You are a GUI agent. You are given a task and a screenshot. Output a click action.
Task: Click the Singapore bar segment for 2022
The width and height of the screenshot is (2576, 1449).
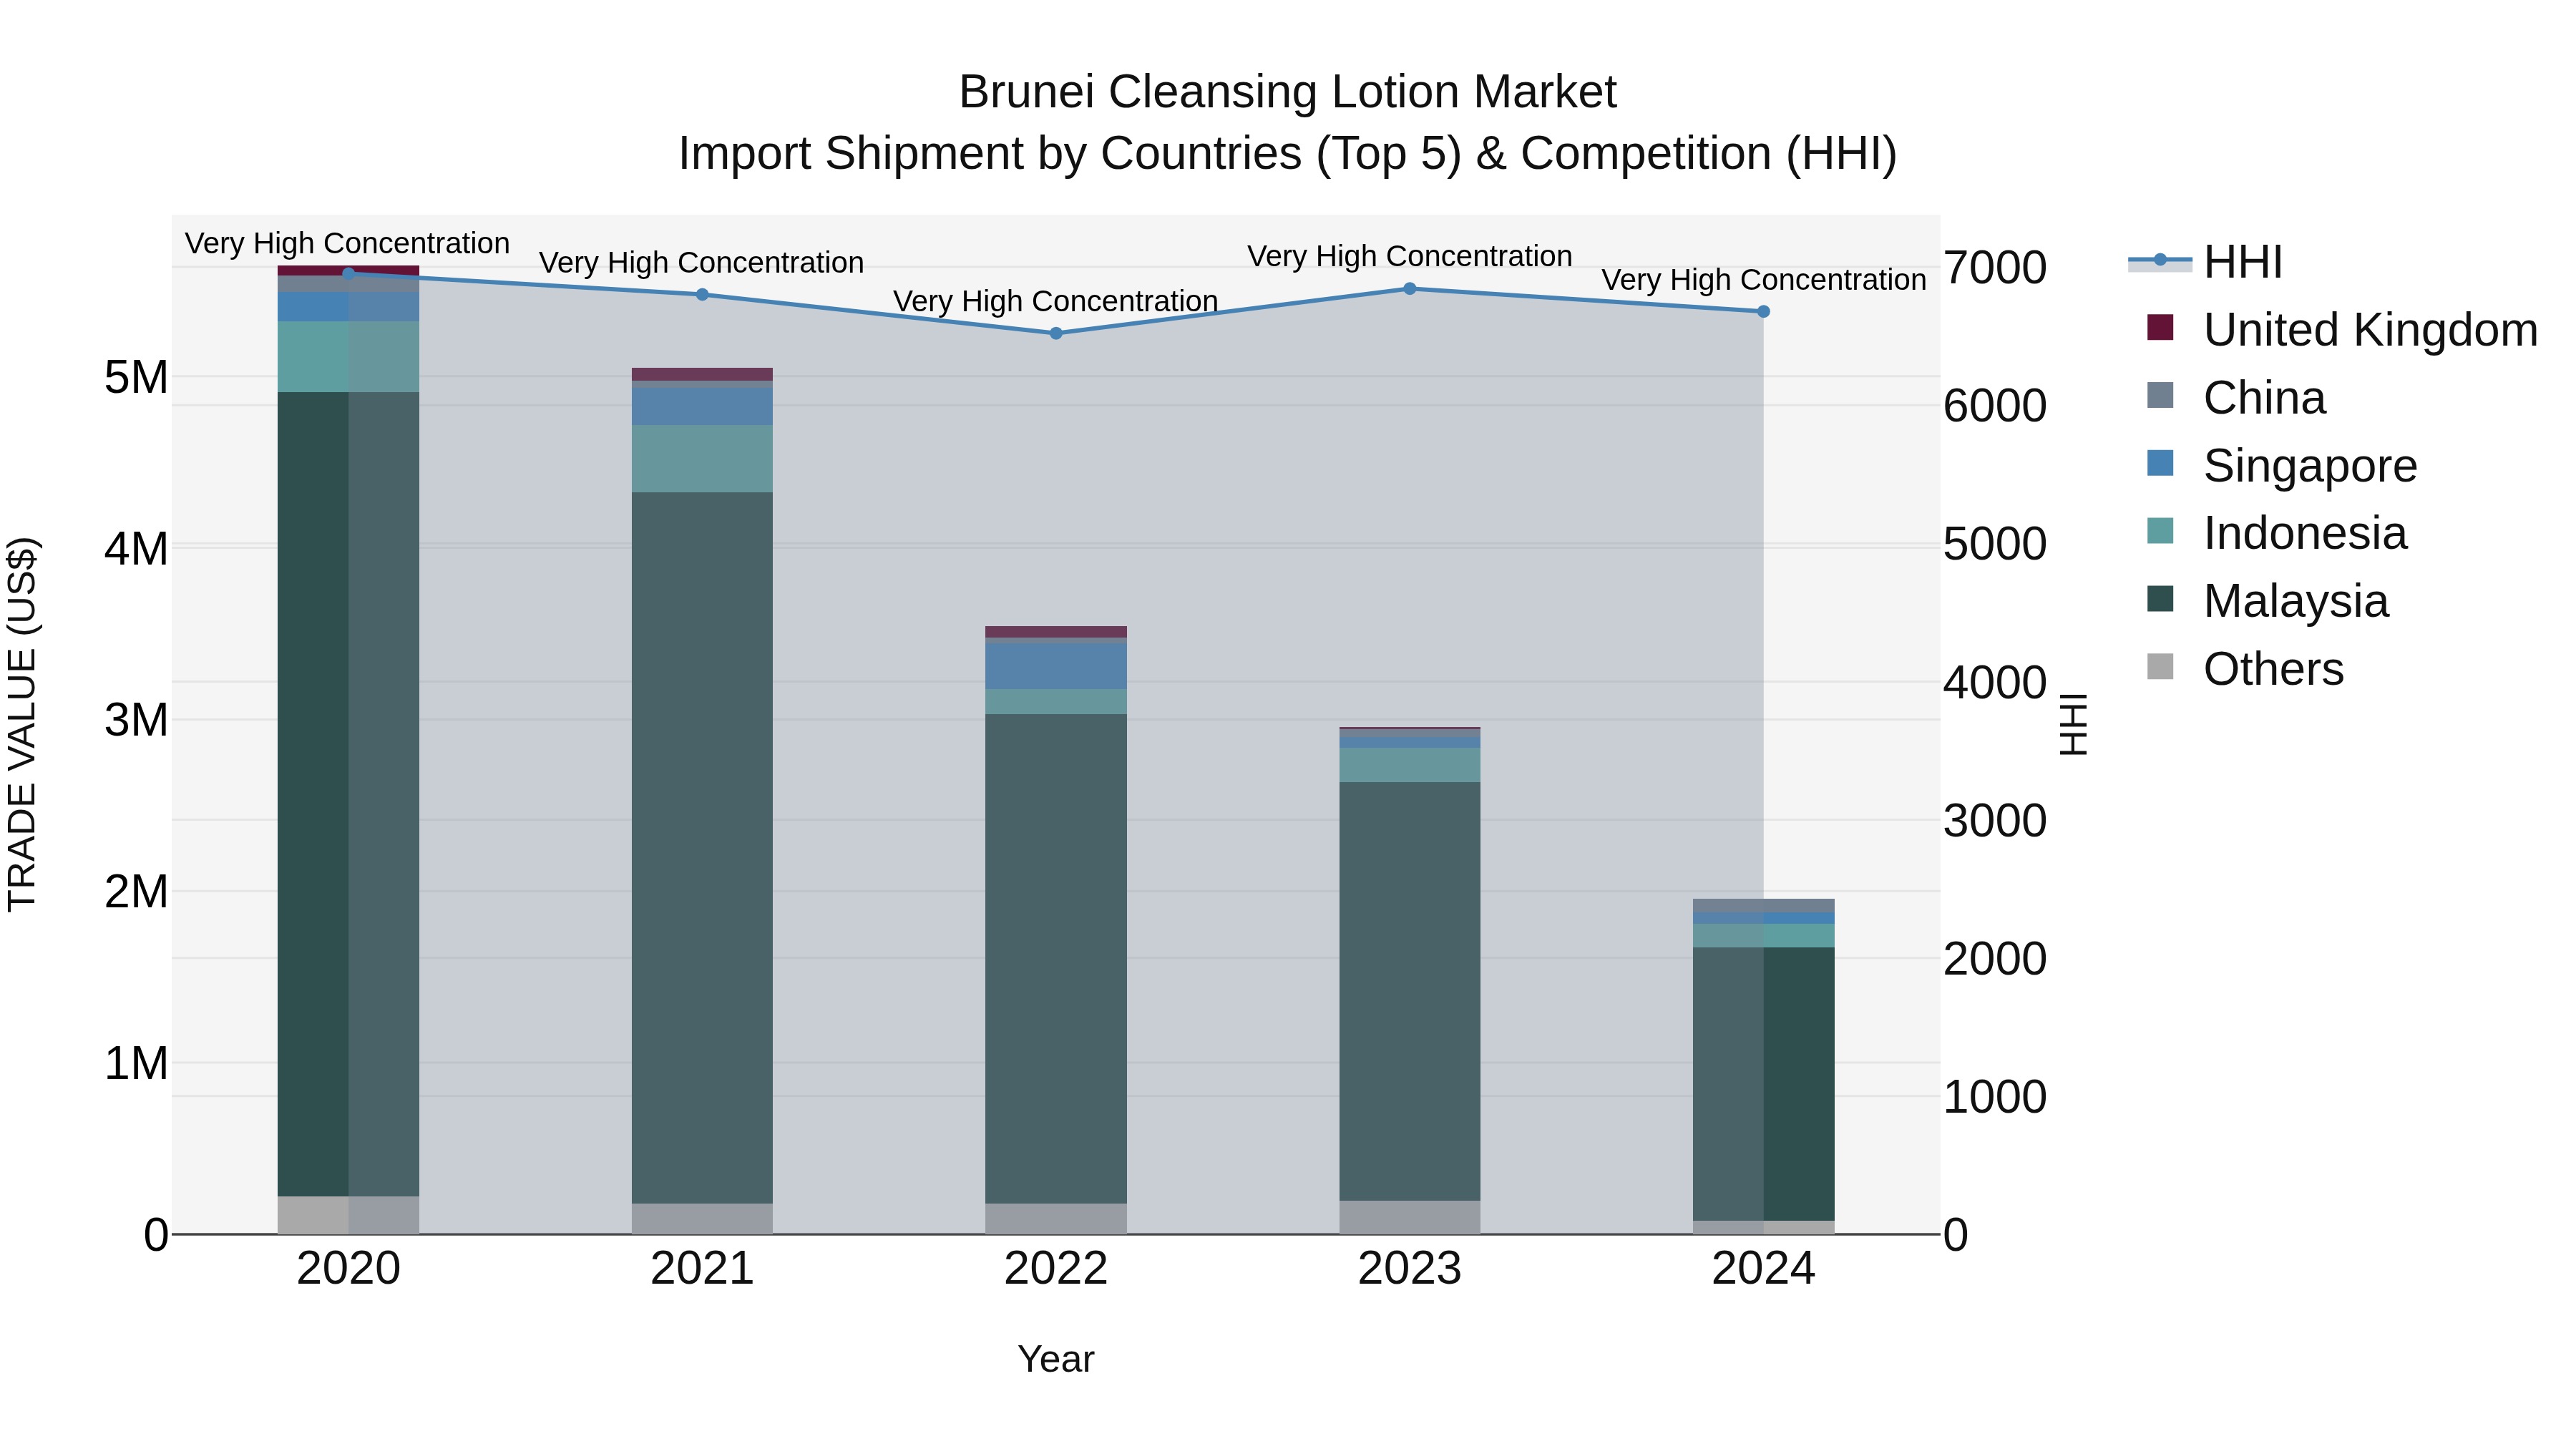pyautogui.click(x=1056, y=667)
